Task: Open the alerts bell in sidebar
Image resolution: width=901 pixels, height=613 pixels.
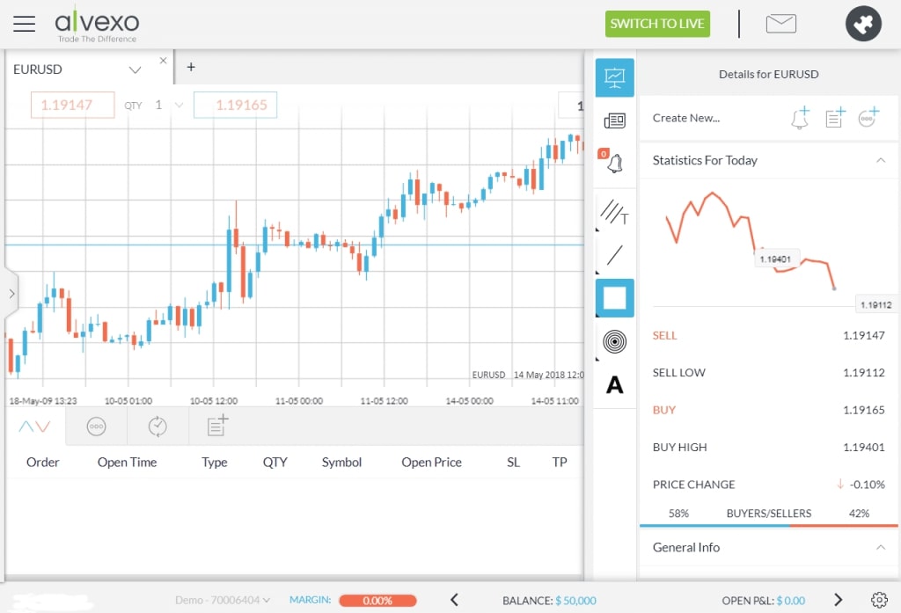Action: coord(614,163)
